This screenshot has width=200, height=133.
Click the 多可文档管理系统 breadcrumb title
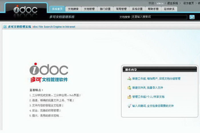[19, 27]
